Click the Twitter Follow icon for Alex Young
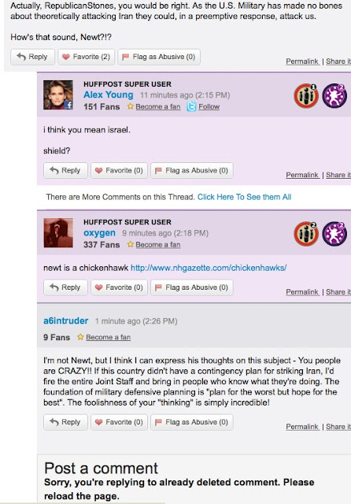 pos(191,107)
